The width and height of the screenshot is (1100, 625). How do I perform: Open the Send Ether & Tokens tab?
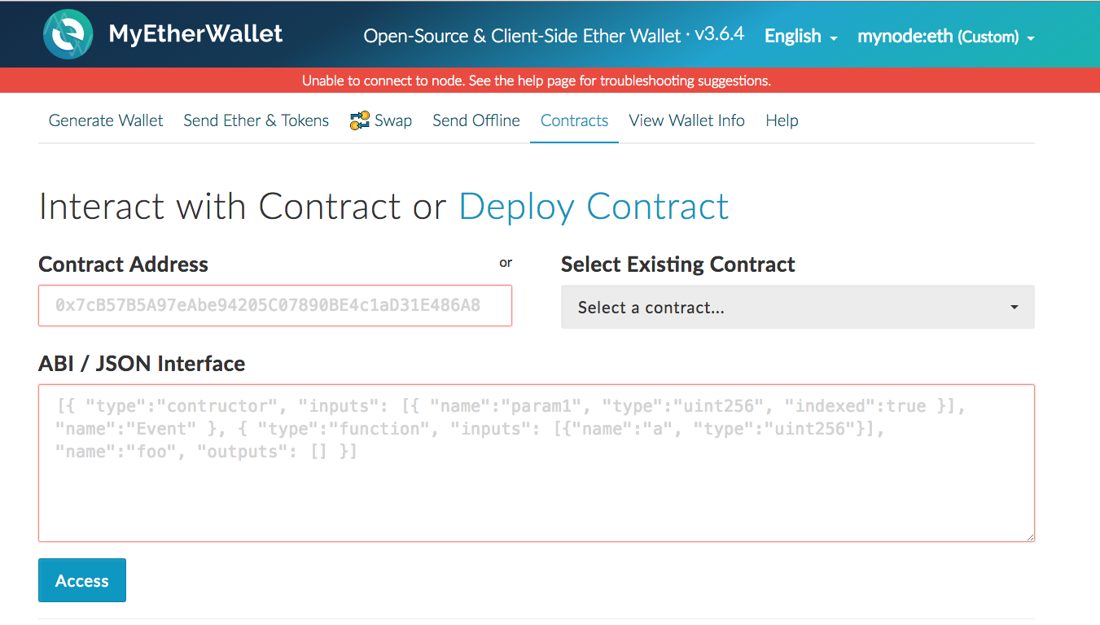pos(256,120)
